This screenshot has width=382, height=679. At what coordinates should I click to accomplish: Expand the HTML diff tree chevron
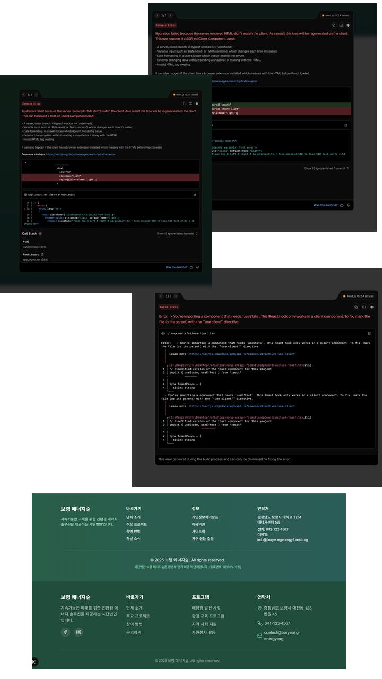point(25,163)
